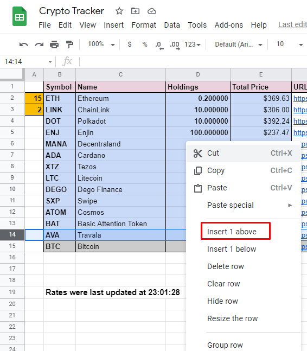Click the Redo arrow icon
Screen dimensions: 307x351
click(39, 44)
